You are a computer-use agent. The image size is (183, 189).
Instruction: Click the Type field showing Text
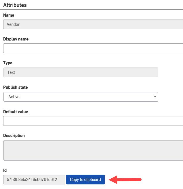point(81,72)
